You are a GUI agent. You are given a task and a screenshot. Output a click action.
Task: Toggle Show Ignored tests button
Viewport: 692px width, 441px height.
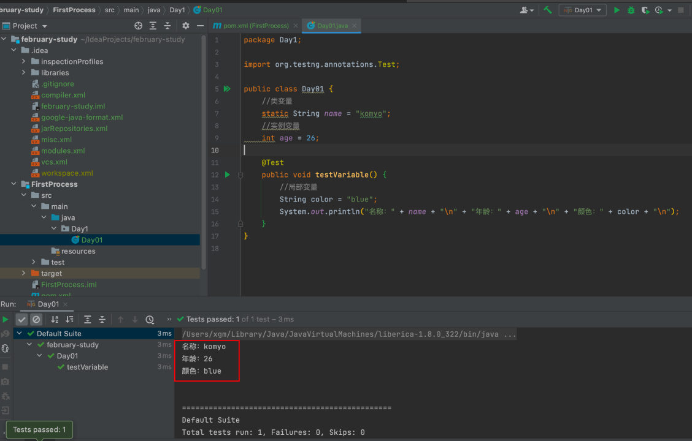(x=36, y=319)
